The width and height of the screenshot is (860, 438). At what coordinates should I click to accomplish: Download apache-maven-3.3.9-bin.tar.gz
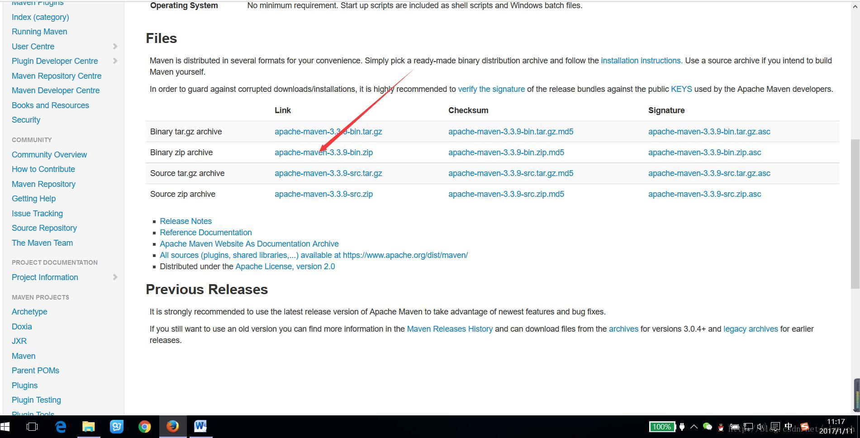pos(328,132)
